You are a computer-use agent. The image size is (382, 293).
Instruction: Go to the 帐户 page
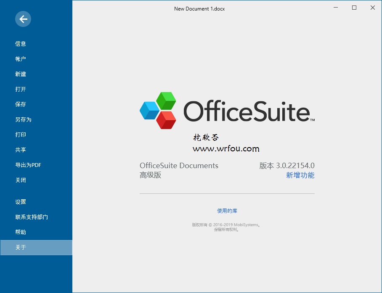tap(21, 59)
